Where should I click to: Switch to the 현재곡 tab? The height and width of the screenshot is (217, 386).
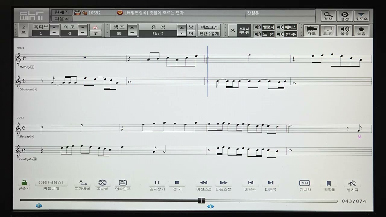(x=62, y=13)
